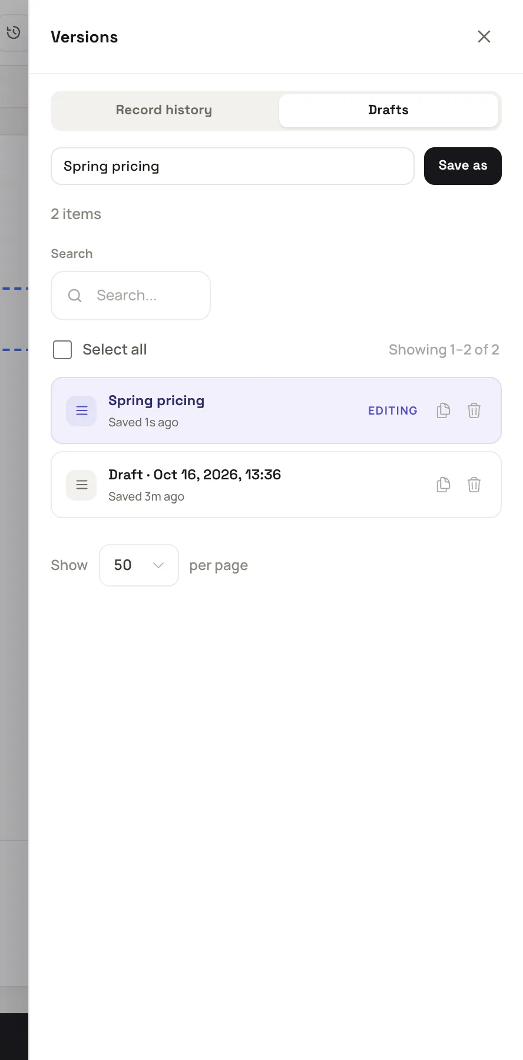
Task: Click the Save as button
Action: [463, 166]
